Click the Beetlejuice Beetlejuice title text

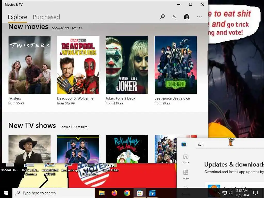[x=172, y=98]
